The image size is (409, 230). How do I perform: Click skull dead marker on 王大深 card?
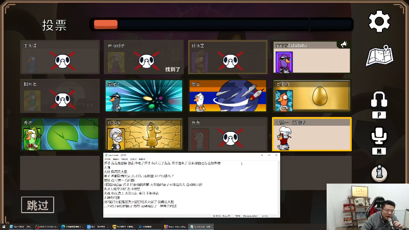pos(62,61)
